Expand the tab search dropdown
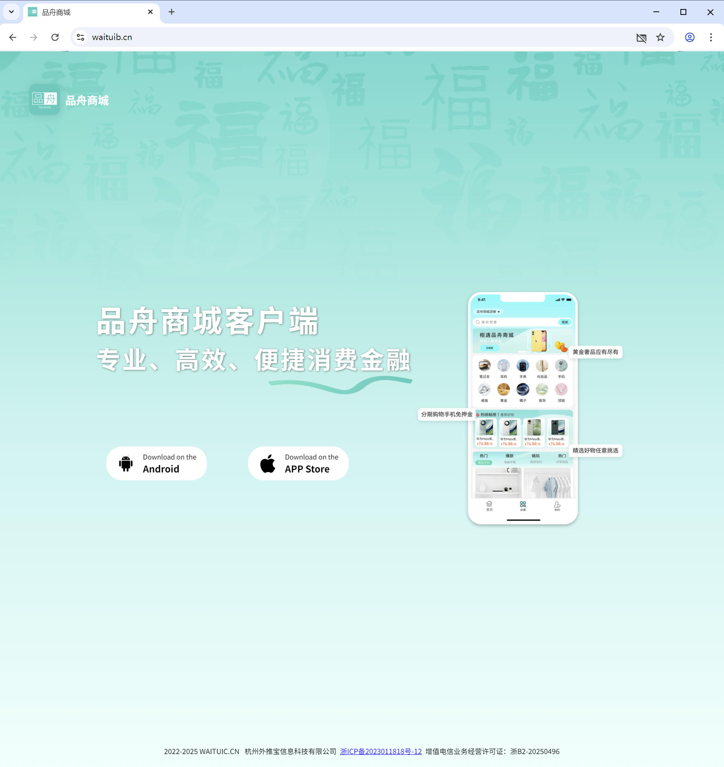 [11, 12]
